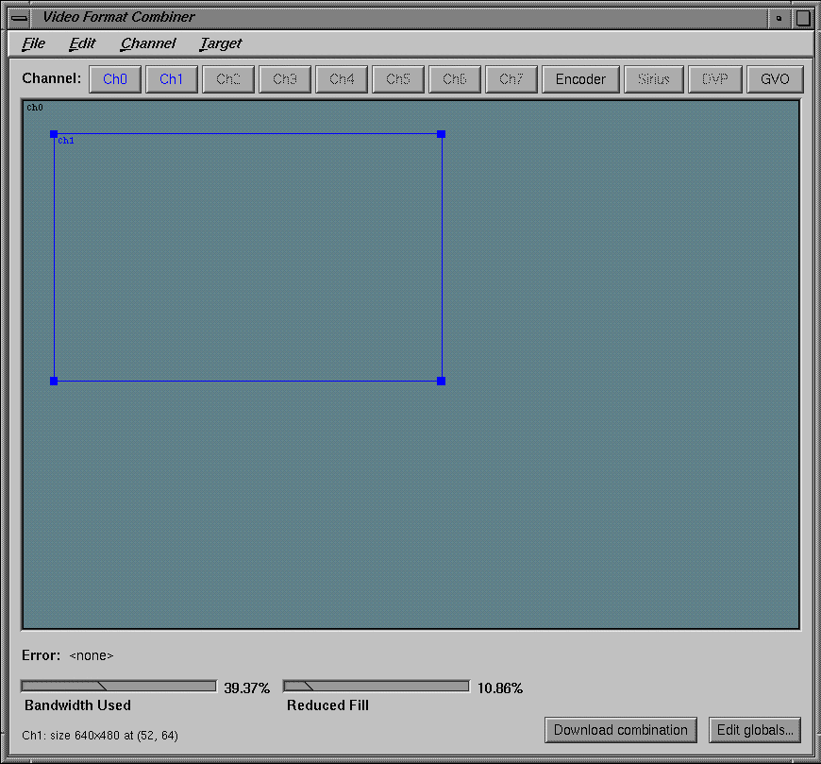
Task: Select the Ch3 channel button
Action: coord(285,79)
